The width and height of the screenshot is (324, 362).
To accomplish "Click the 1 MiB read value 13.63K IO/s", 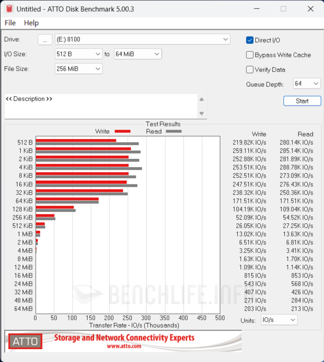I will tap(298, 234).
